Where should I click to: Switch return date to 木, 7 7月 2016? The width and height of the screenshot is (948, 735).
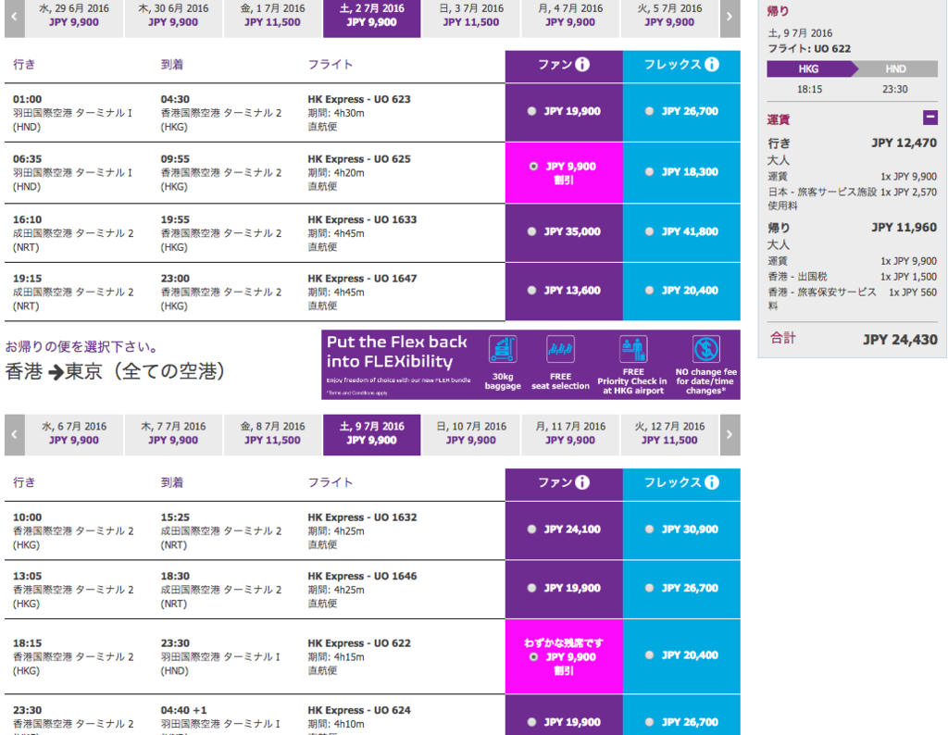click(173, 434)
